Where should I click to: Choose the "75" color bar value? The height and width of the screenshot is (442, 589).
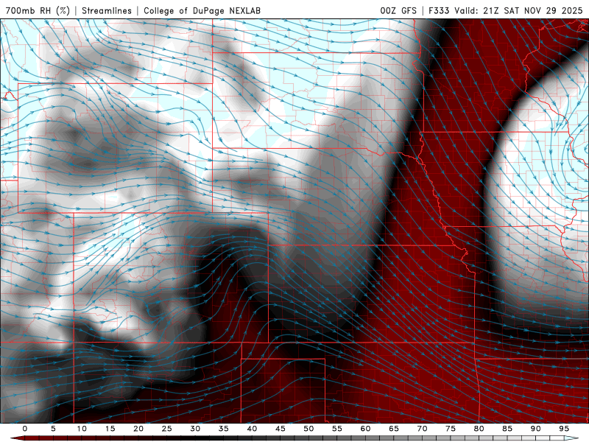point(451,429)
